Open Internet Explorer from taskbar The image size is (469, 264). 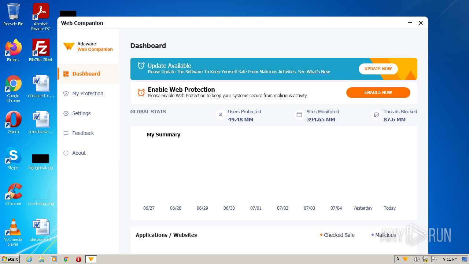29,259
